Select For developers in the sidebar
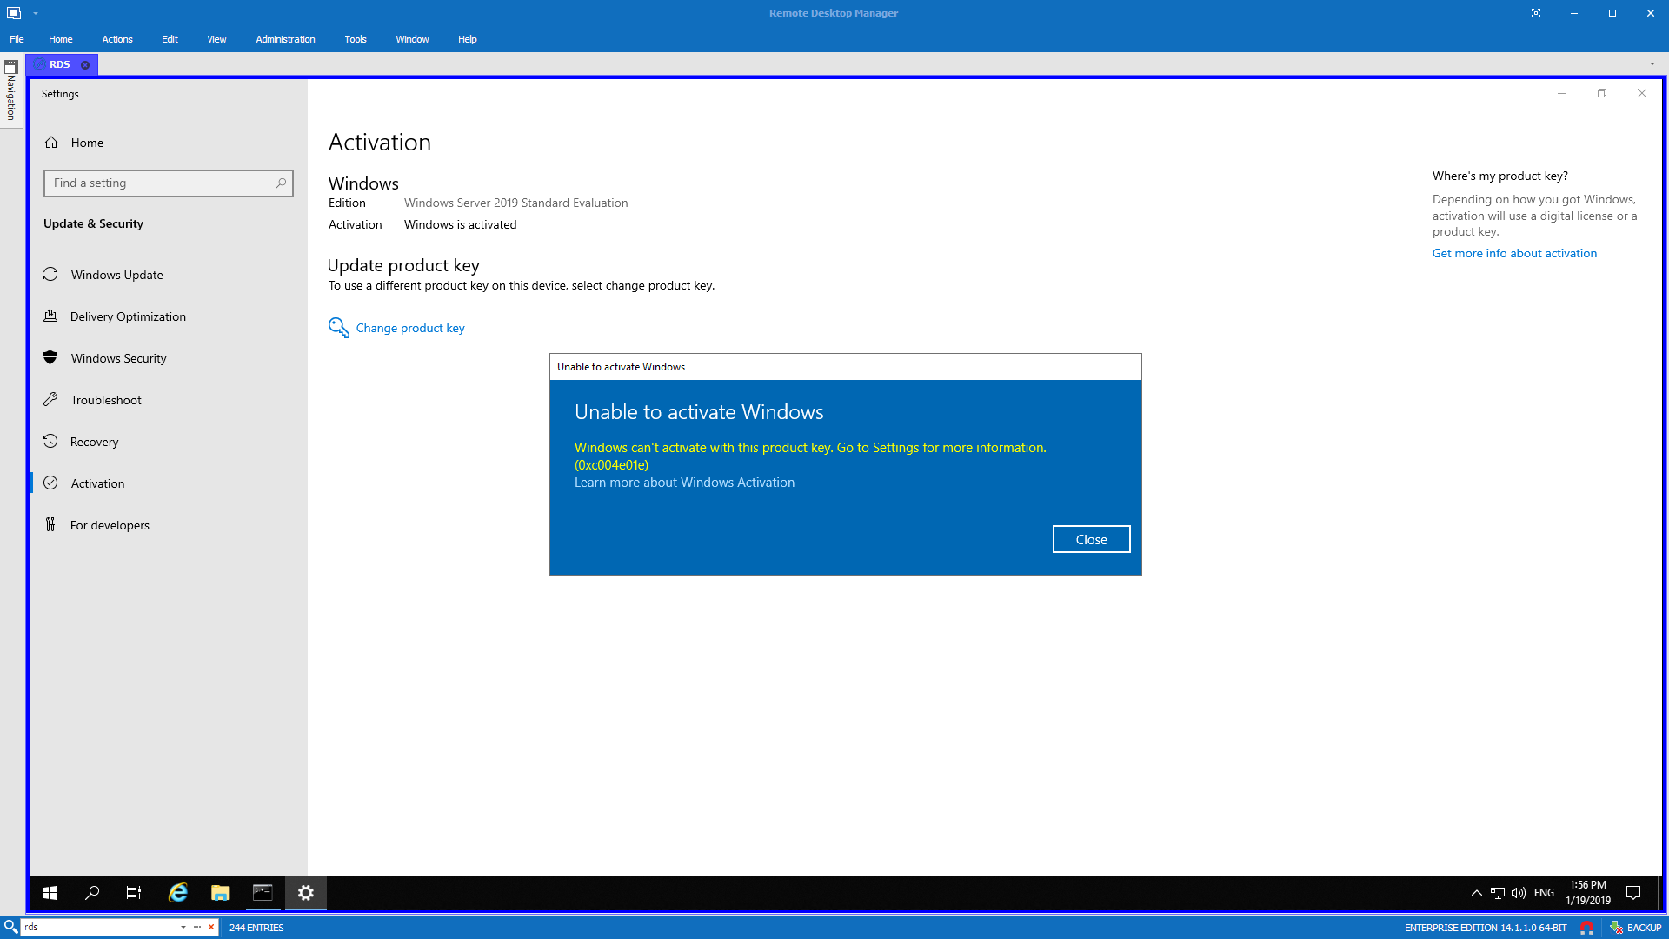The height and width of the screenshot is (939, 1669). click(x=108, y=525)
